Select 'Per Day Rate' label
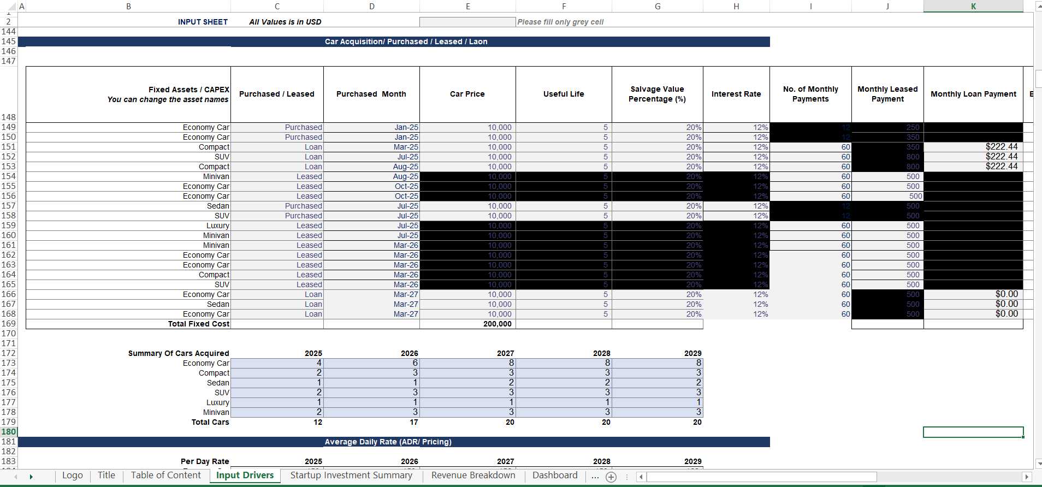 205,461
